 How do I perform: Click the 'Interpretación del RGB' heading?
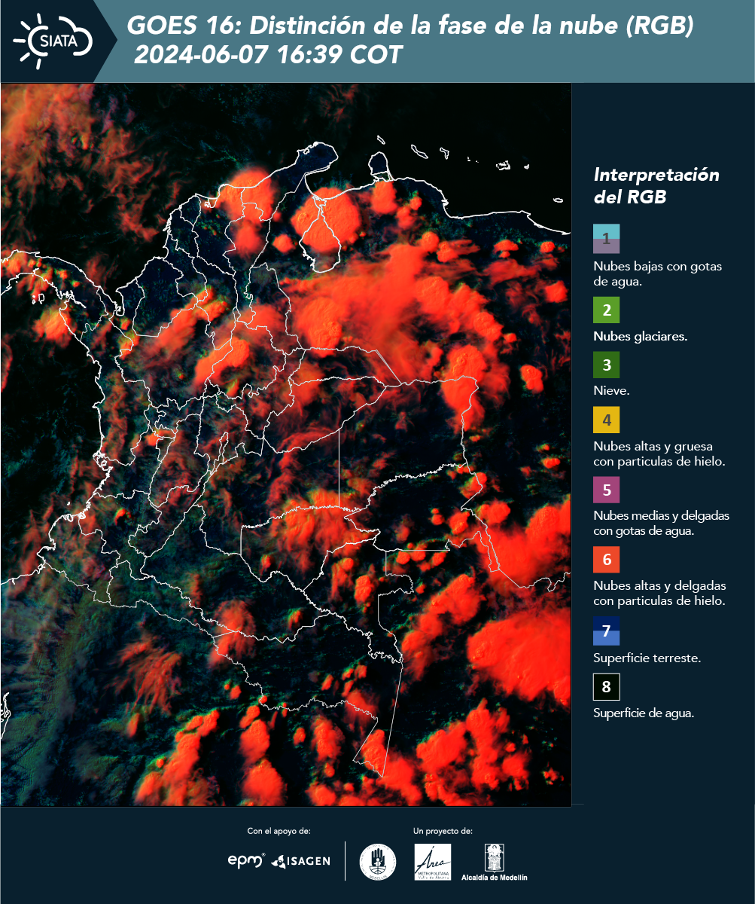pos(656,185)
